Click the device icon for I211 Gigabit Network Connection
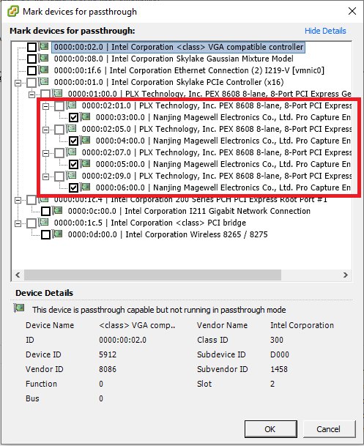The height and width of the screenshot is (446, 364). point(58,210)
